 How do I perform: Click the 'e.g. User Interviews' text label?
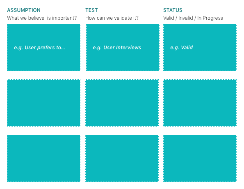(x=117, y=48)
